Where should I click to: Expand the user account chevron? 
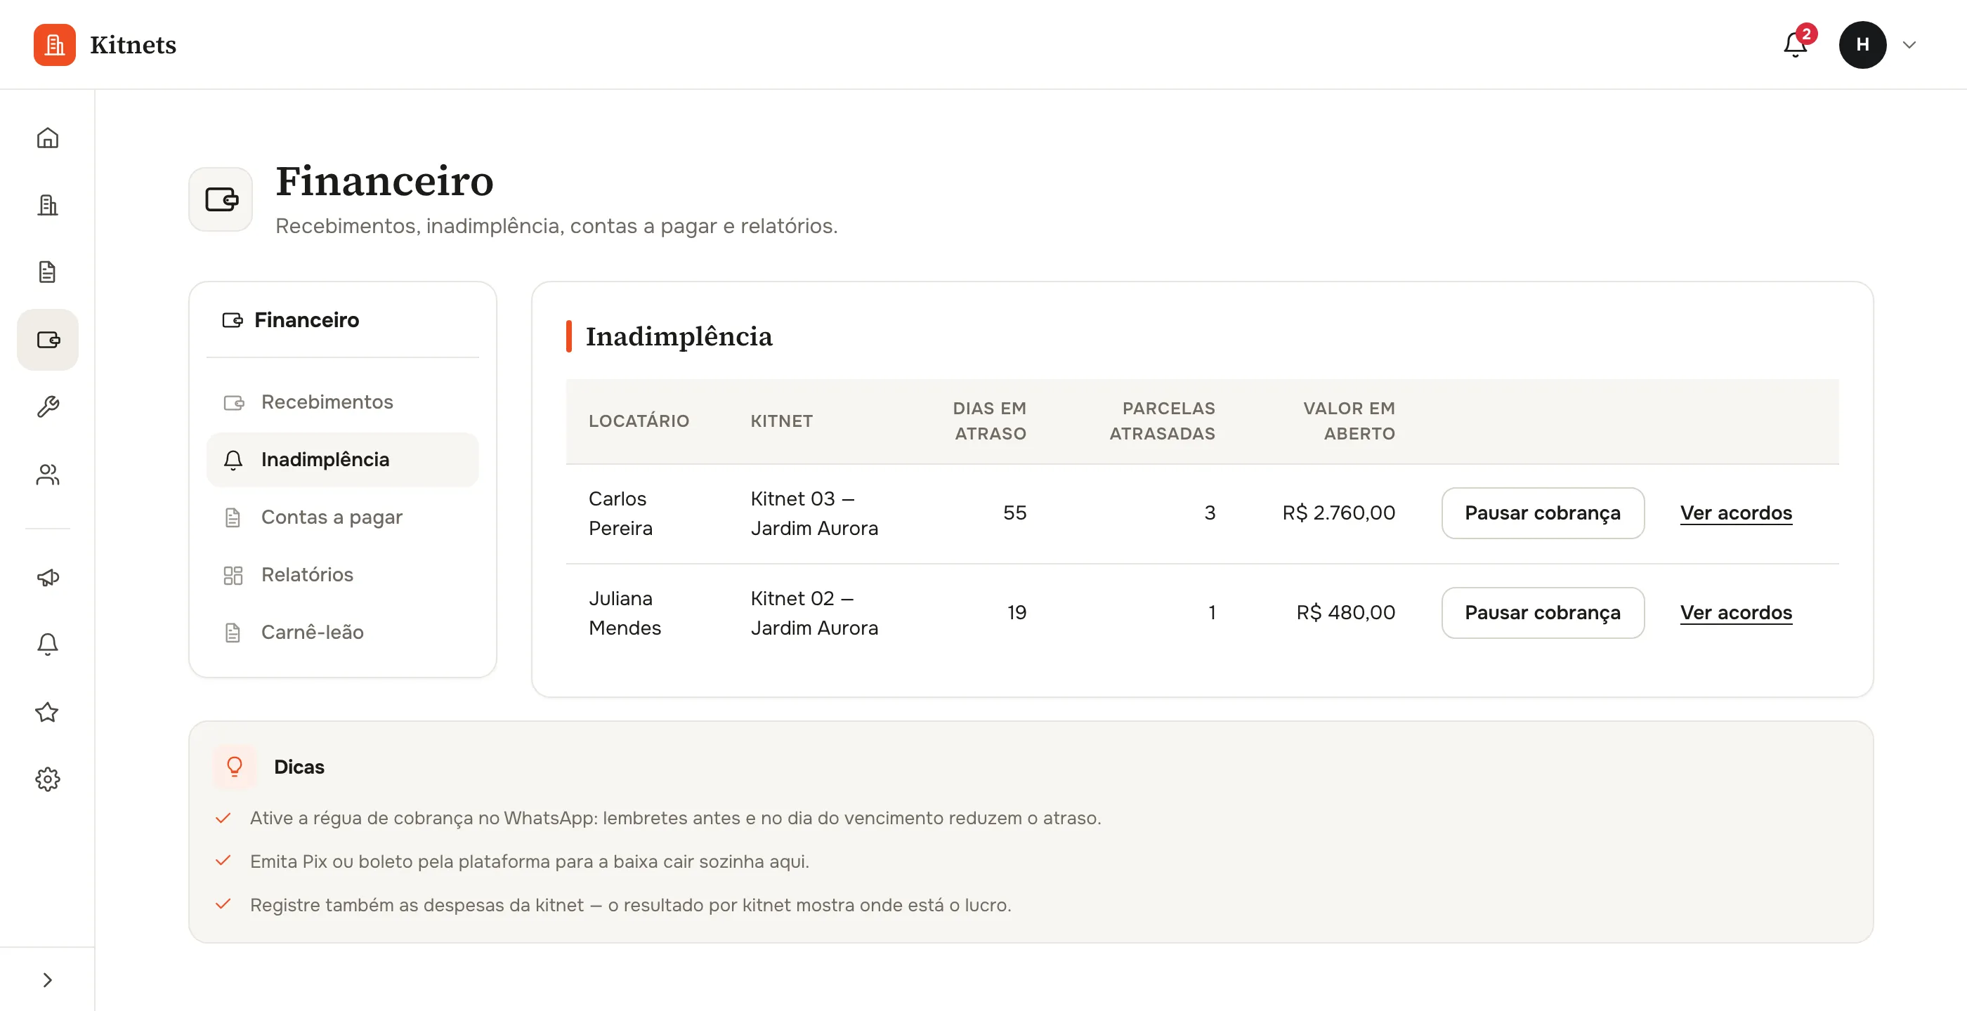pos(1909,45)
